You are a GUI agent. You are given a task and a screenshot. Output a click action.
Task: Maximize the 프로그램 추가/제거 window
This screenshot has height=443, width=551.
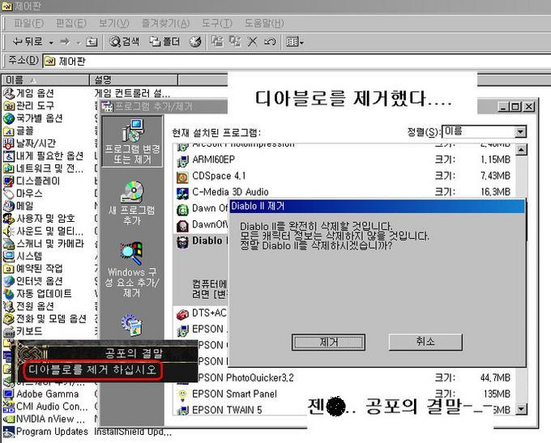tap(516, 106)
